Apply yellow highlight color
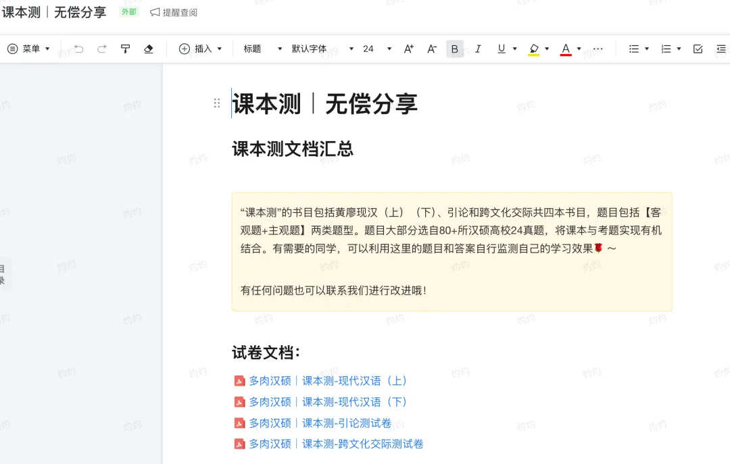This screenshot has height=464, width=730. click(x=534, y=49)
